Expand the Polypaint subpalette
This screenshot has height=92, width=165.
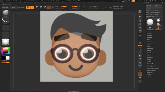pyautogui.click(x=149, y=60)
